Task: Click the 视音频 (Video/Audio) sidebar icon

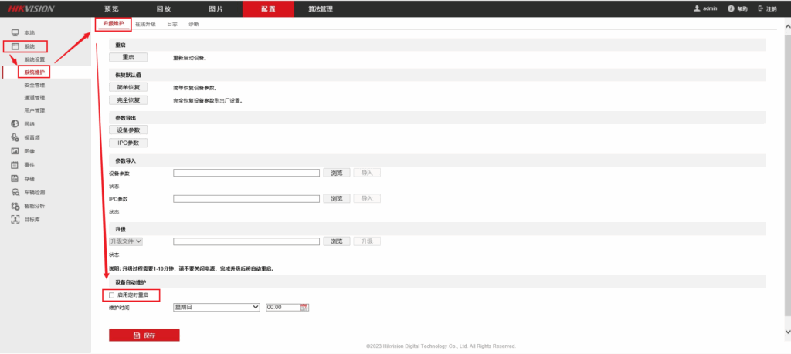Action: point(15,137)
